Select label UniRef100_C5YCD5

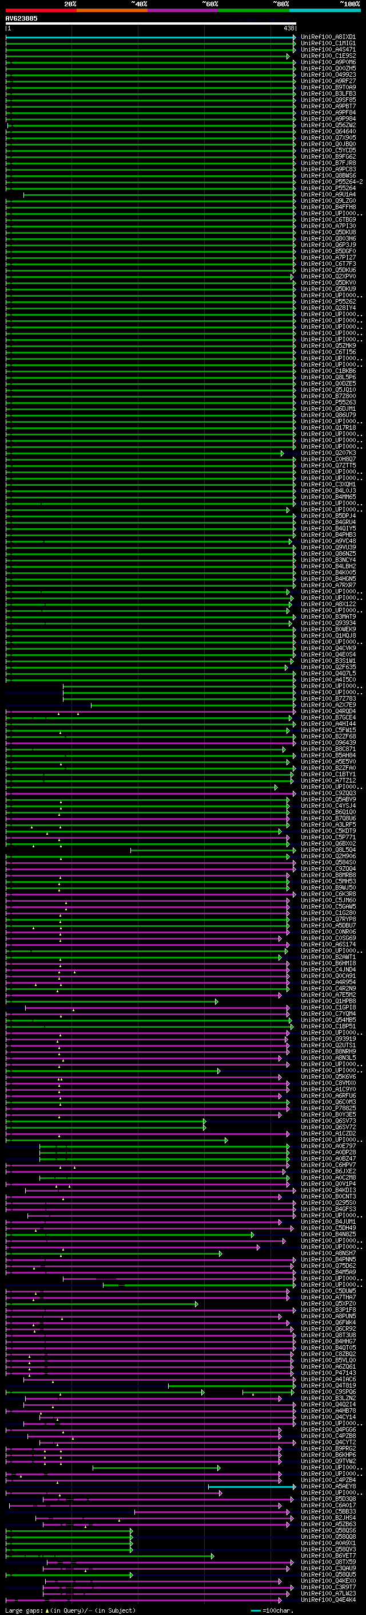click(328, 151)
